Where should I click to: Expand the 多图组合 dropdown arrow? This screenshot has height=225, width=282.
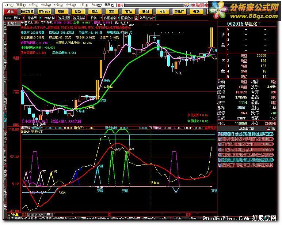(118, 18)
